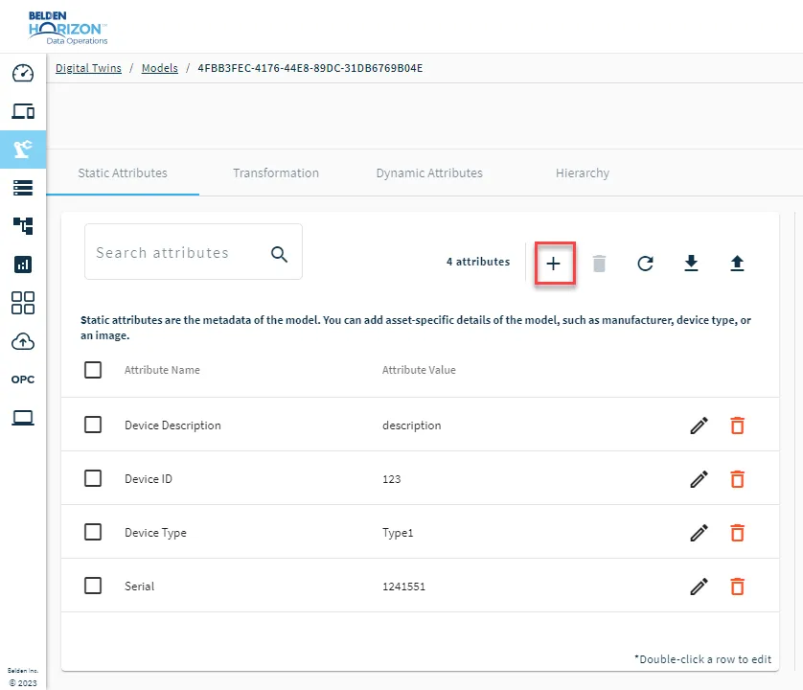Open the devices icon in sidebar
Image resolution: width=803 pixels, height=690 pixels.
[23, 111]
